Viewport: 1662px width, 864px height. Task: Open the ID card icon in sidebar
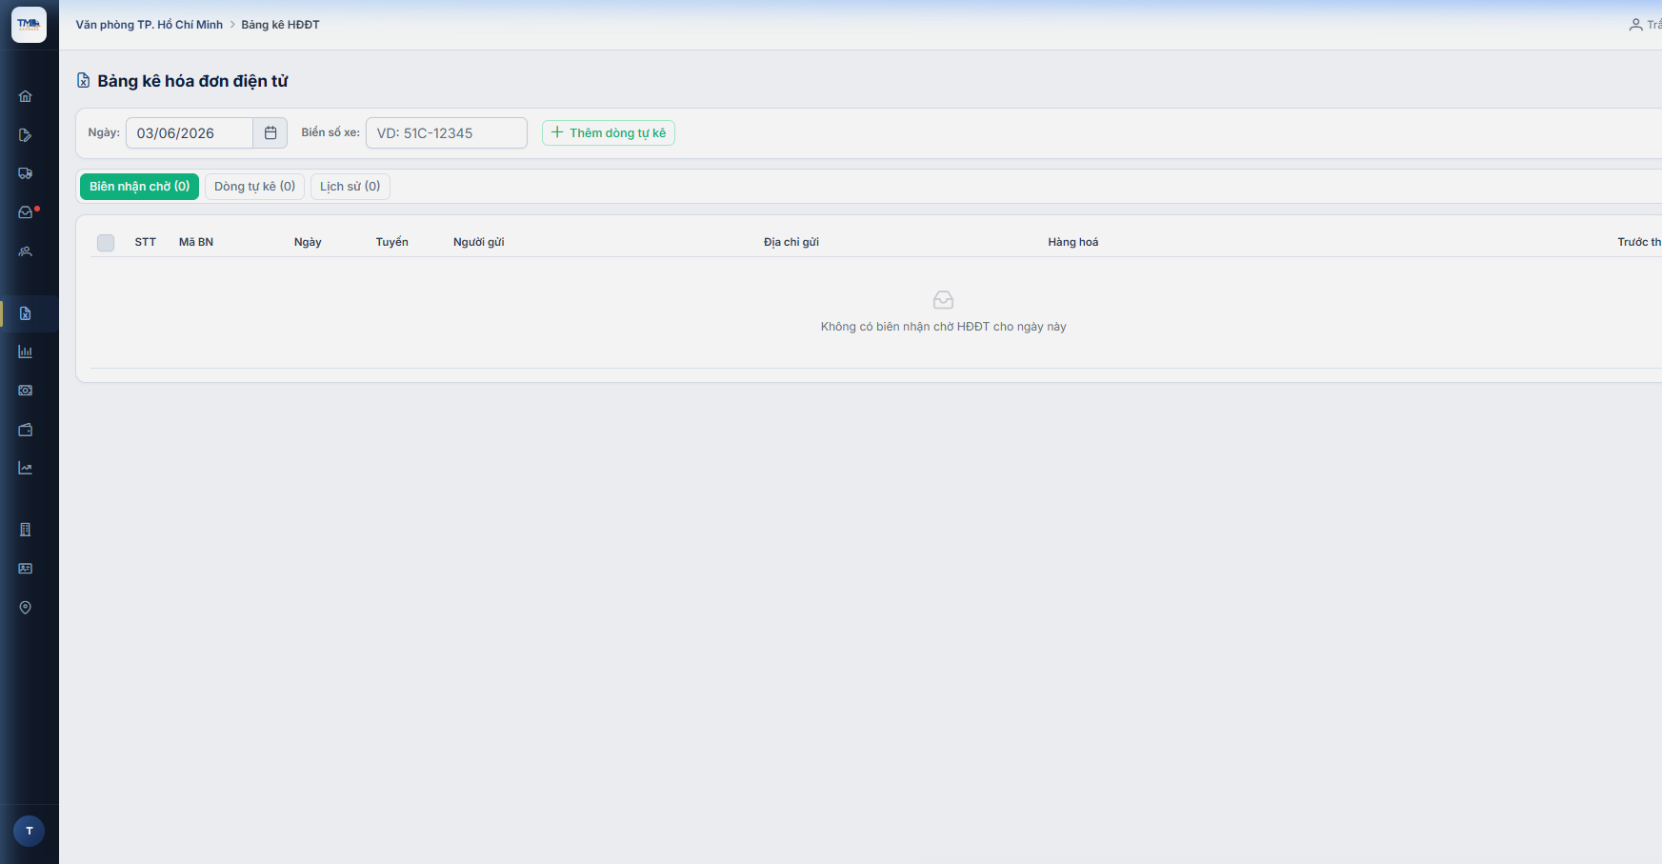pyautogui.click(x=26, y=569)
